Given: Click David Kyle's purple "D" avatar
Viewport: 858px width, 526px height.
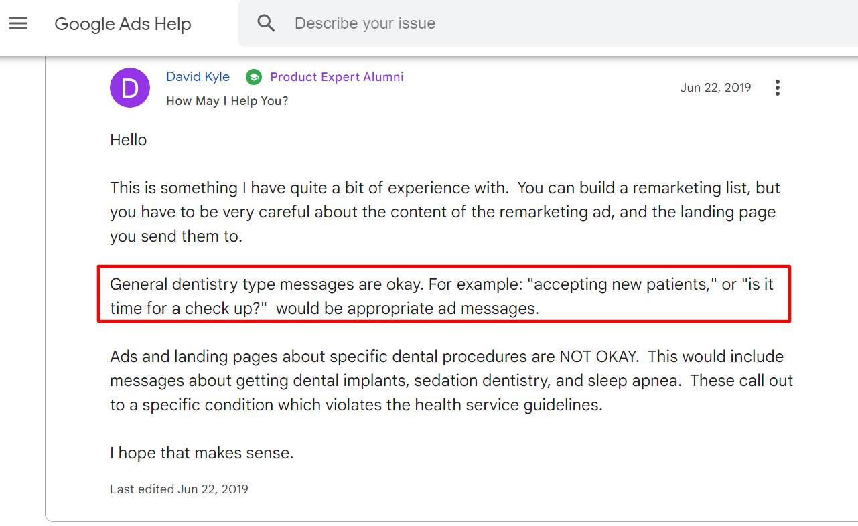Looking at the screenshot, I should point(129,88).
